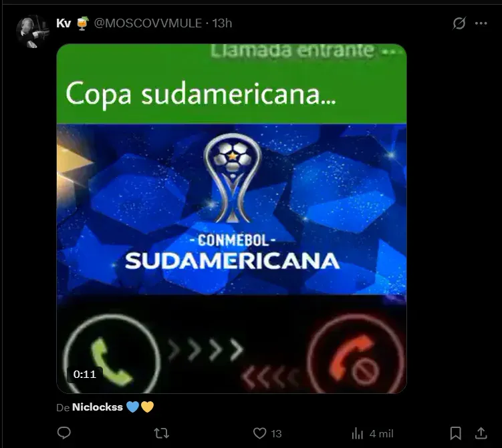The image size is (502, 448).
Task: Open the 13h timestamp permalink
Action: (x=222, y=23)
